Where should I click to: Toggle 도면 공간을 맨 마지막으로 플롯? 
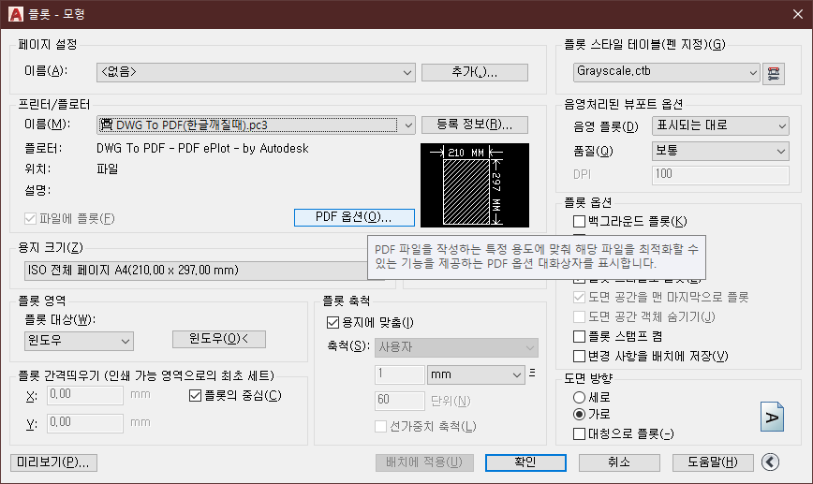579,298
